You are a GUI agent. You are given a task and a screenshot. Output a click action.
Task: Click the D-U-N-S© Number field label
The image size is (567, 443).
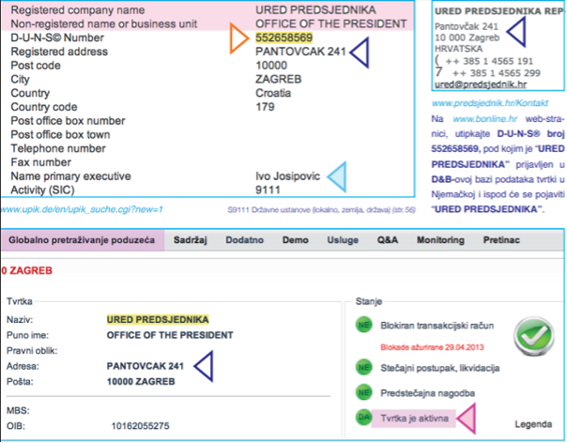57,38
